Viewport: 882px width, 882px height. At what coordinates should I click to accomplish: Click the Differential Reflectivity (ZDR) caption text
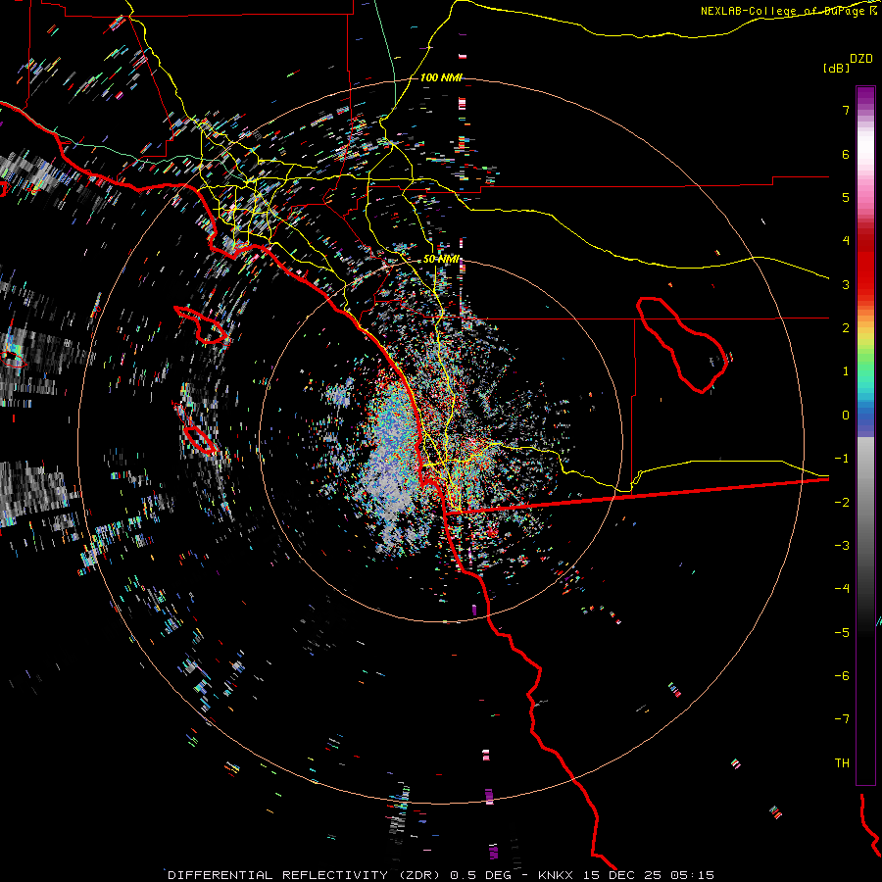point(305,875)
